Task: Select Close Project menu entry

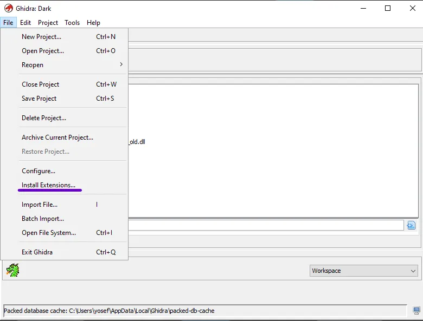Action: pos(64,84)
